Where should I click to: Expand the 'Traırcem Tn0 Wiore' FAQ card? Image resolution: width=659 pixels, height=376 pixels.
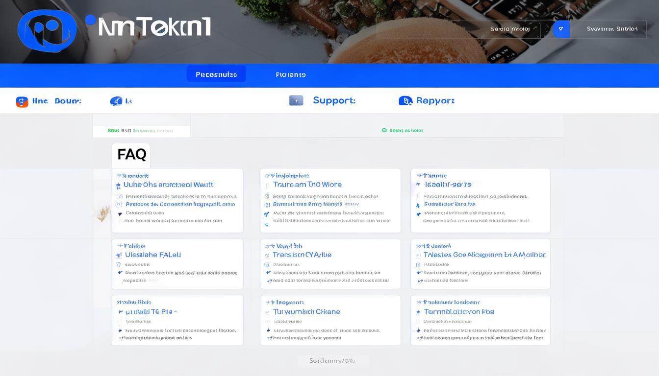[x=307, y=185]
